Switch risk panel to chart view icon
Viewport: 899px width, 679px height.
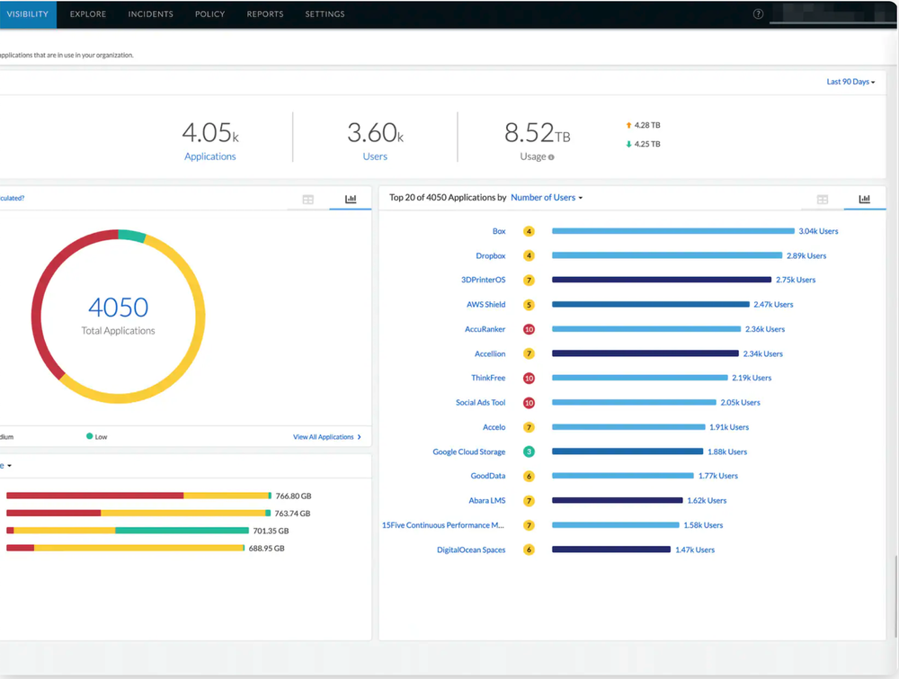351,199
